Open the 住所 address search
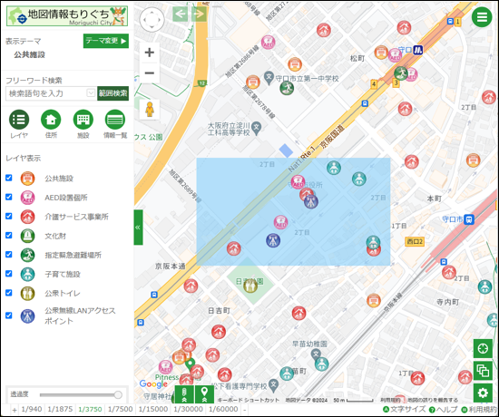This screenshot has width=499, height=417. (x=51, y=120)
